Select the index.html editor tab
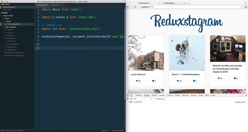 point(55,5)
